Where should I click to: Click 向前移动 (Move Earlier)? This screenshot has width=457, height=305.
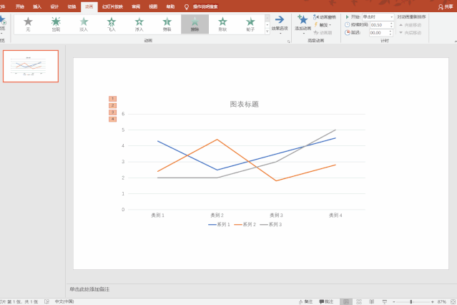[x=411, y=25]
